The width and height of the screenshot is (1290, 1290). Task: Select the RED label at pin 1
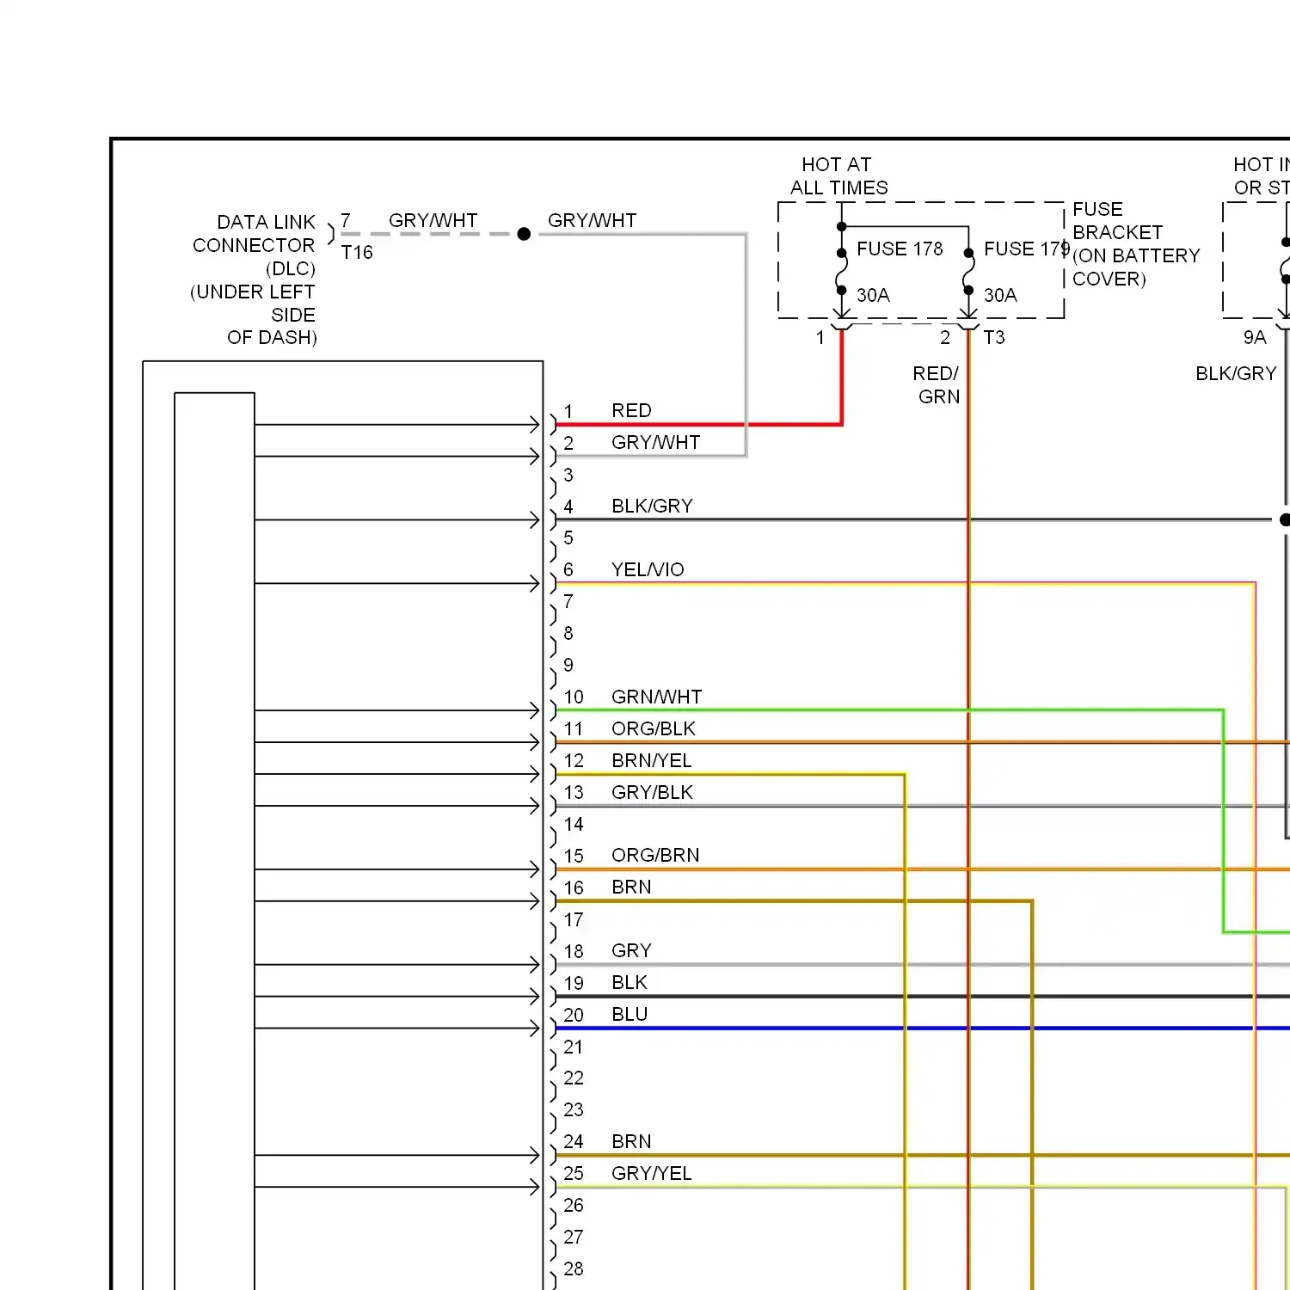click(x=631, y=410)
